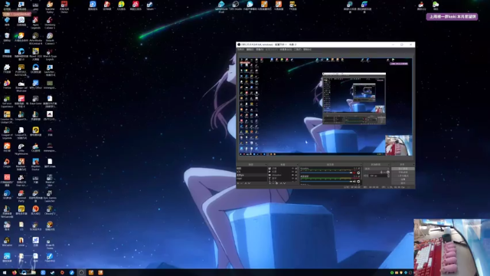Open the Profile menu in OBS
This screenshot has width=490, height=276.
pyautogui.click(x=271, y=49)
